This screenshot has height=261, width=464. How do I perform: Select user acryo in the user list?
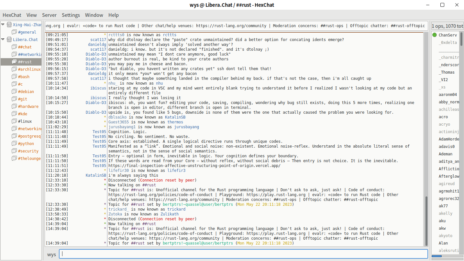point(444,124)
